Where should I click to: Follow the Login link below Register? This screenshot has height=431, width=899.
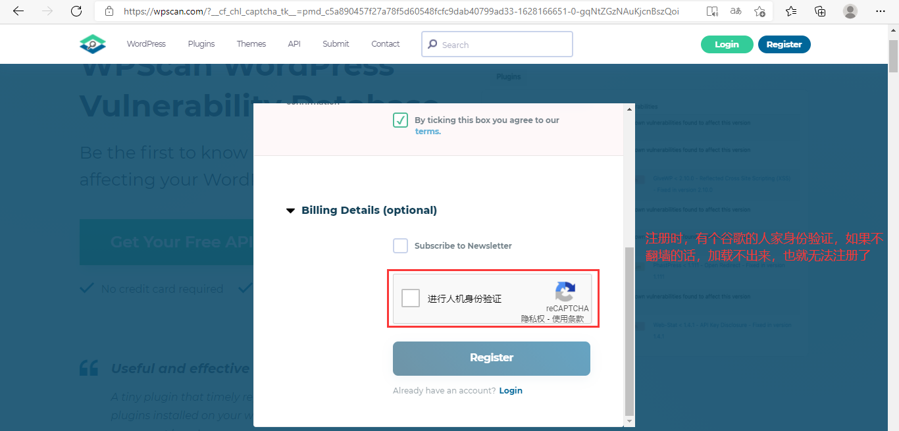[511, 391]
